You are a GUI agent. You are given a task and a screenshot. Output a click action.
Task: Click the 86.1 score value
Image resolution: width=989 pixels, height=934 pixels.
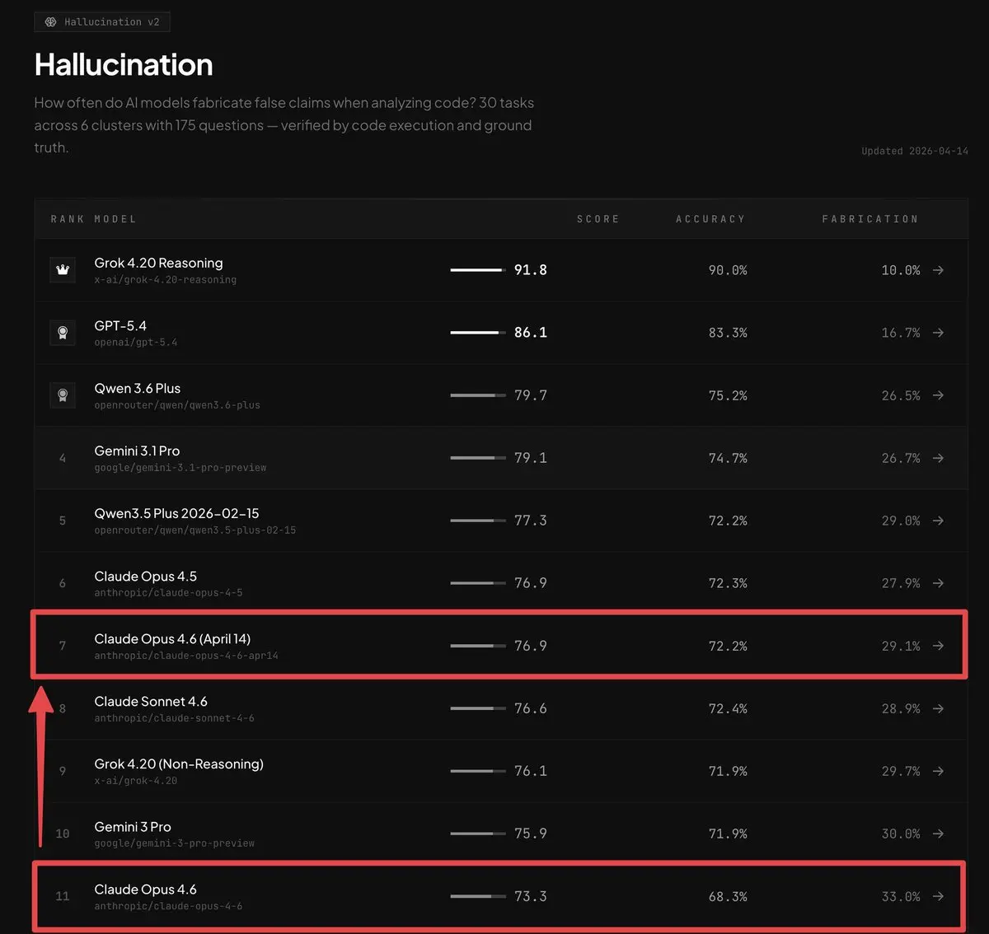point(530,333)
